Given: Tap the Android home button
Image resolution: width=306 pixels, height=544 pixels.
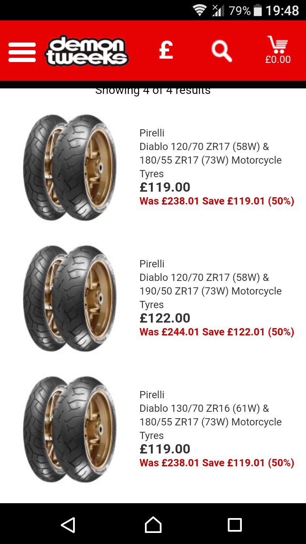Looking at the screenshot, I should click(153, 524).
